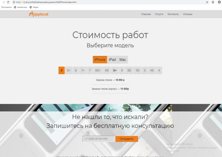Image resolution: width=222 pixels, height=157 pixels.
Task: Choose the 6 model button
Action: coord(122,70)
